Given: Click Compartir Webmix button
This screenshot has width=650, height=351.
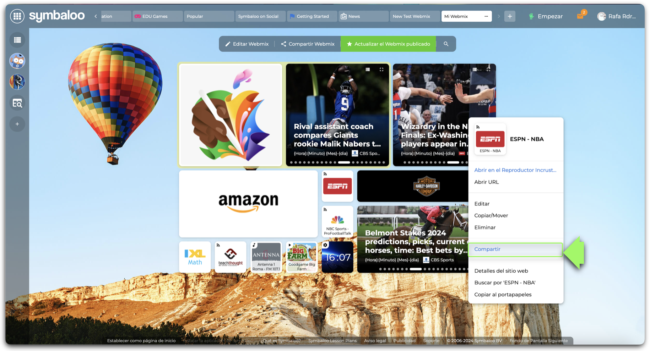Looking at the screenshot, I should pyautogui.click(x=308, y=44).
